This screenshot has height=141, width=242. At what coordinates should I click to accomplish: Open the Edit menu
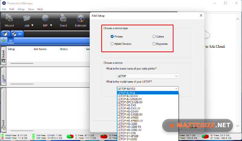click(x=12, y=9)
